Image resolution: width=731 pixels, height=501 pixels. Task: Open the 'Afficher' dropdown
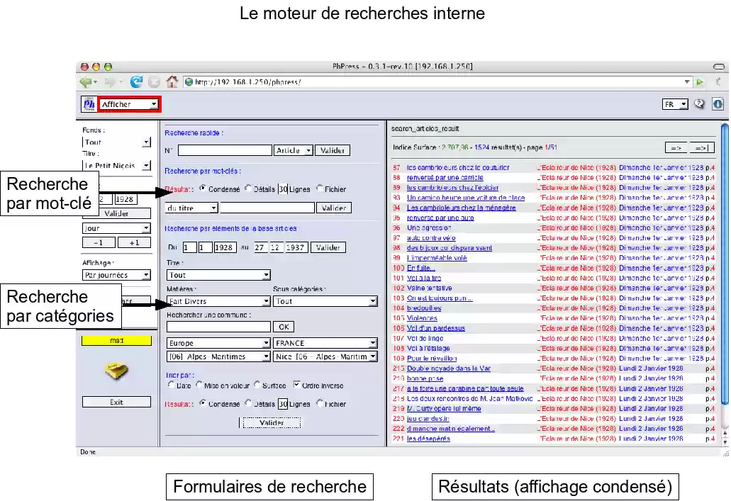point(128,103)
